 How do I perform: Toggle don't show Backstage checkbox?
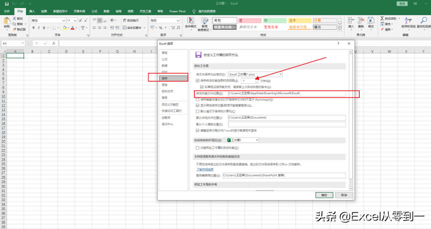click(197, 99)
